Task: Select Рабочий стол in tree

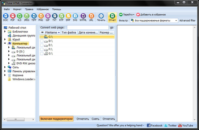Action: [x=17, y=28]
